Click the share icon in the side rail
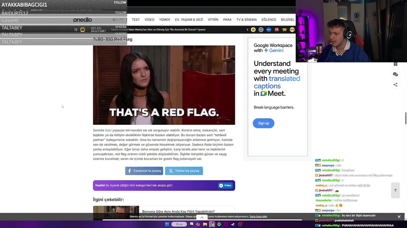This screenshot has height=228, width=407. [x=395, y=85]
